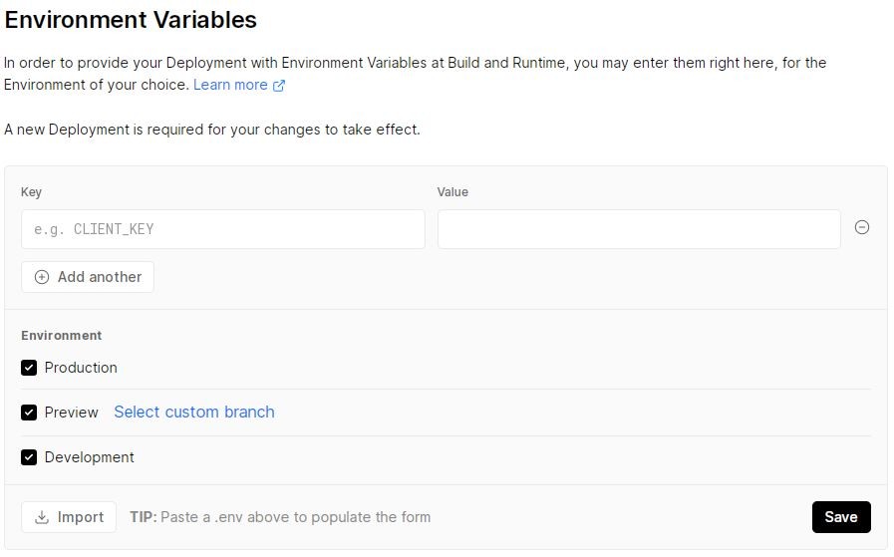Click the plus icon in Add another

tap(42, 277)
